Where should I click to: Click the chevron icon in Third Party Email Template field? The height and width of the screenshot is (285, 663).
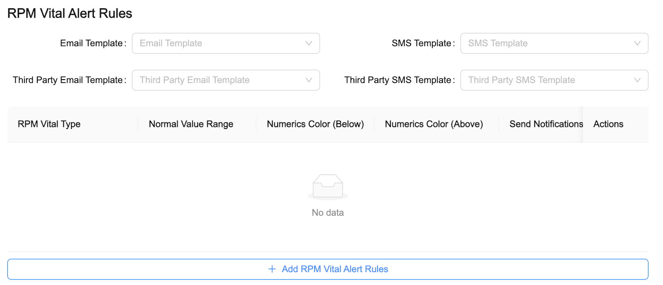click(309, 80)
